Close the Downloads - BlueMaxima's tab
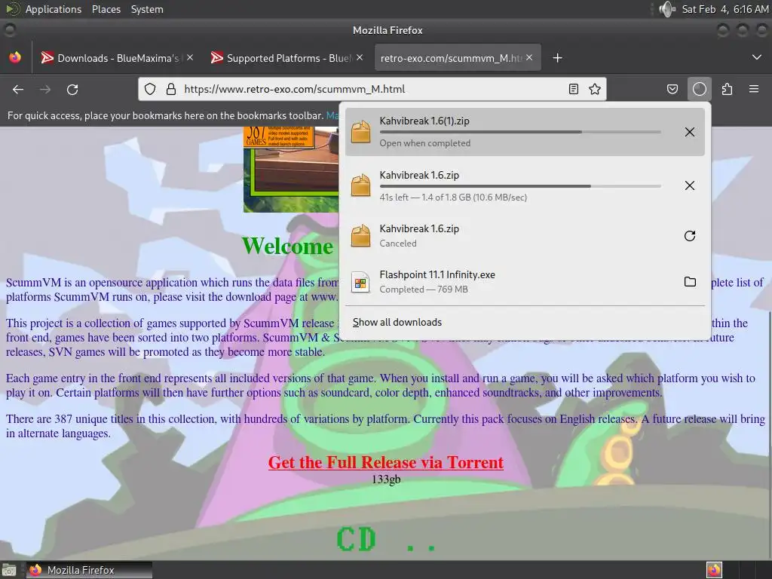 (190, 57)
